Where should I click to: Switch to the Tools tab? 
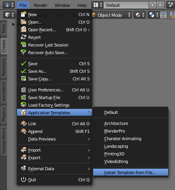click(x=4, y=29)
